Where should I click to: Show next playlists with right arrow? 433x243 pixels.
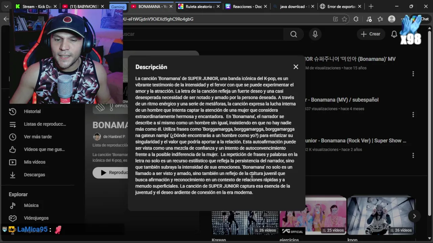pos(414,216)
